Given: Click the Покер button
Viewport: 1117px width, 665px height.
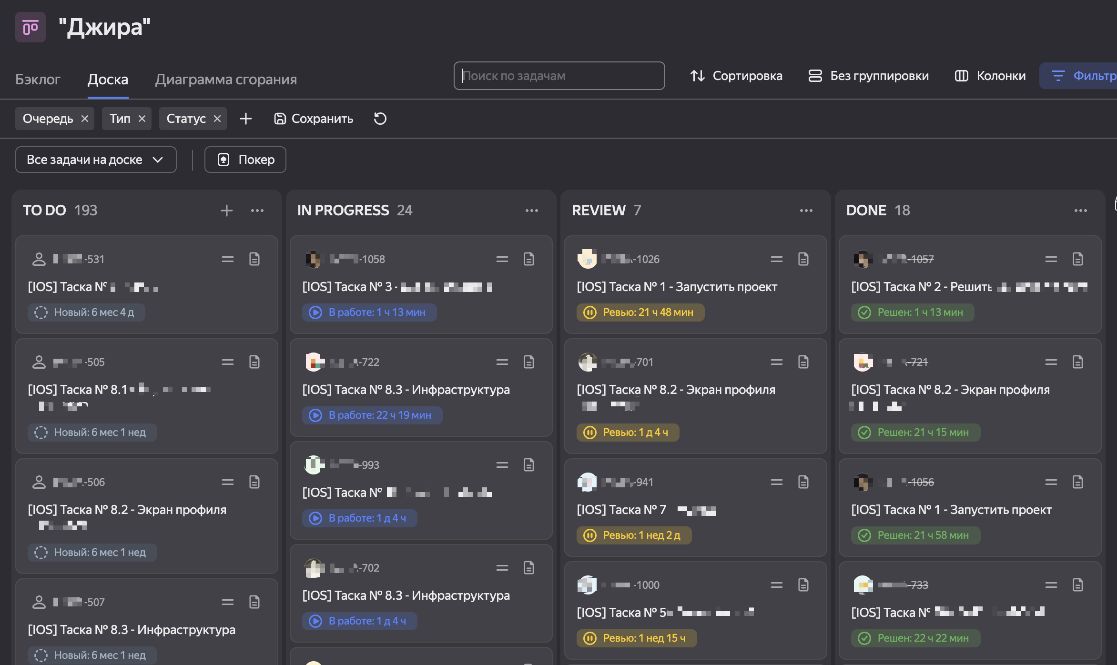Looking at the screenshot, I should 245,160.
